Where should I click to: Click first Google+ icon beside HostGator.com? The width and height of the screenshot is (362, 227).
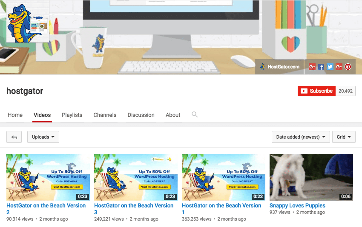point(312,67)
